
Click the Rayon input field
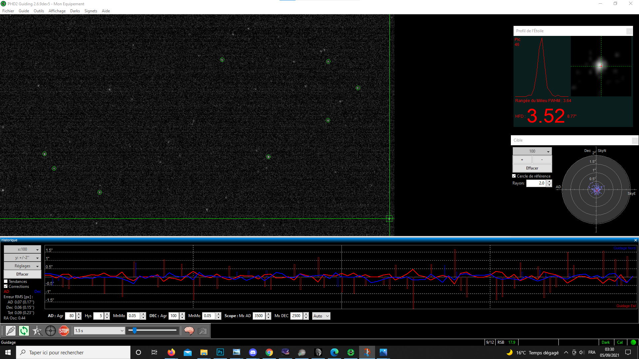pyautogui.click(x=536, y=183)
